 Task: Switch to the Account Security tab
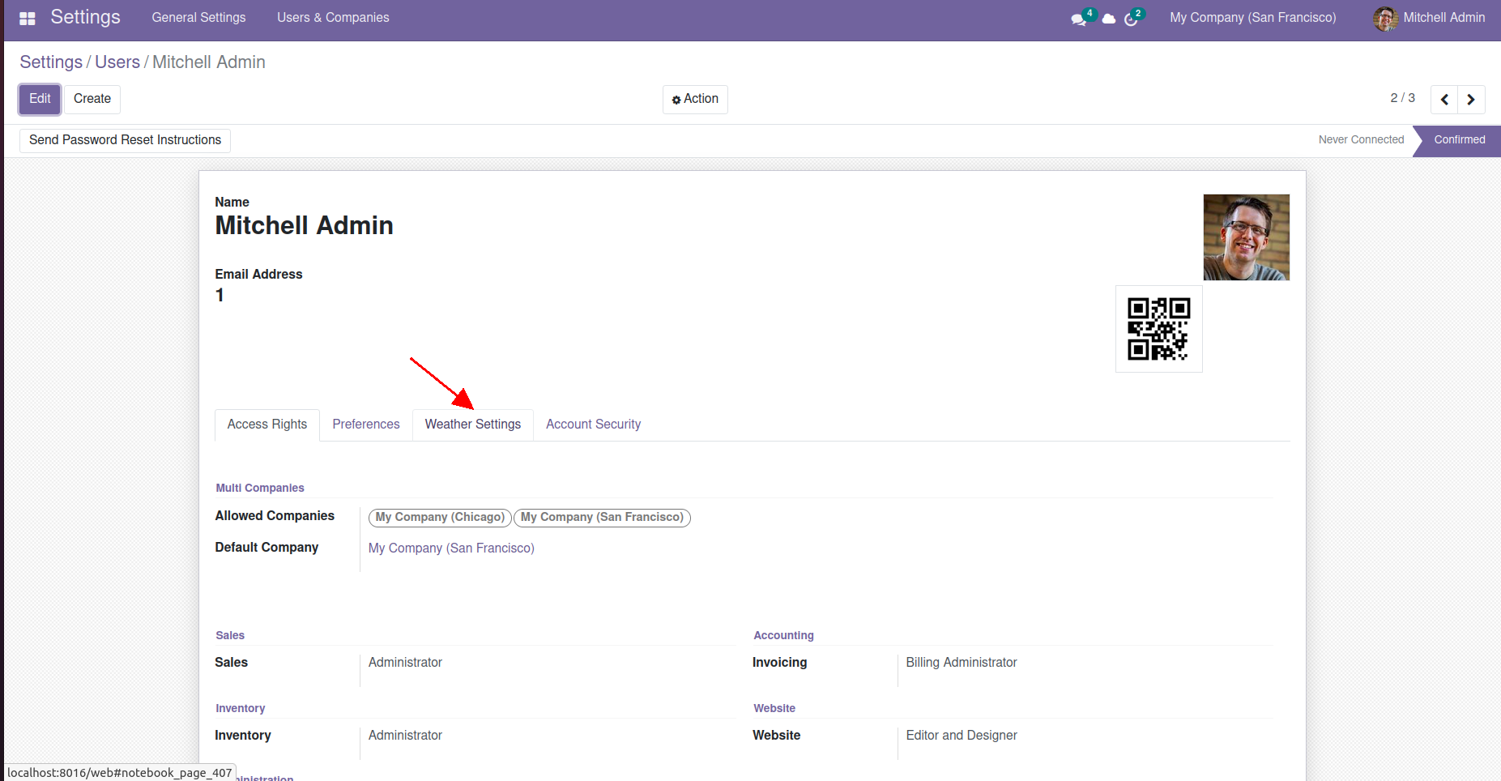click(593, 425)
